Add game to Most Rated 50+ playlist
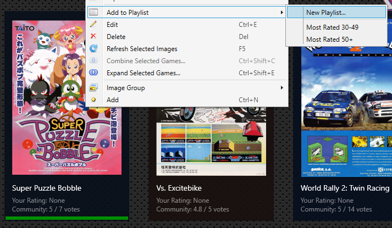The width and height of the screenshot is (392, 228). [x=336, y=40]
